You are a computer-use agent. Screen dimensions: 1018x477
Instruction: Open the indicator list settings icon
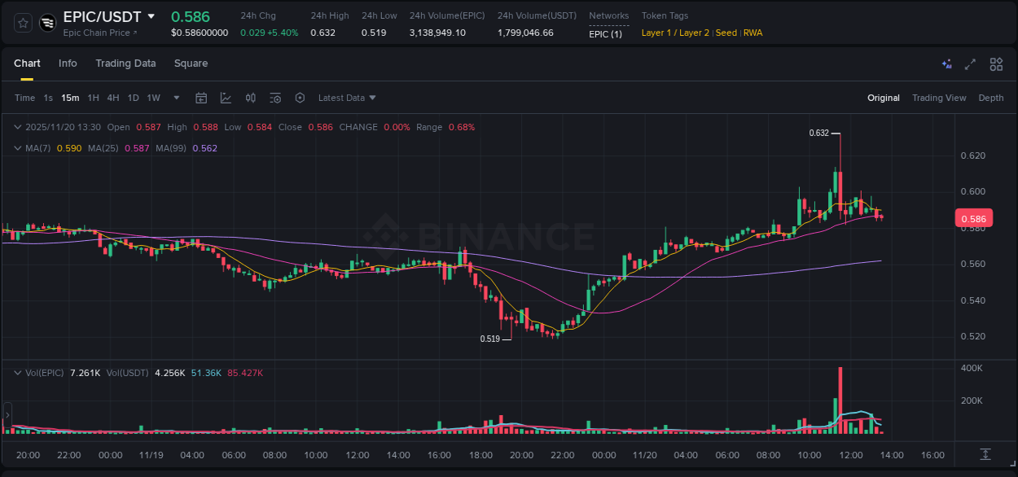tap(275, 98)
